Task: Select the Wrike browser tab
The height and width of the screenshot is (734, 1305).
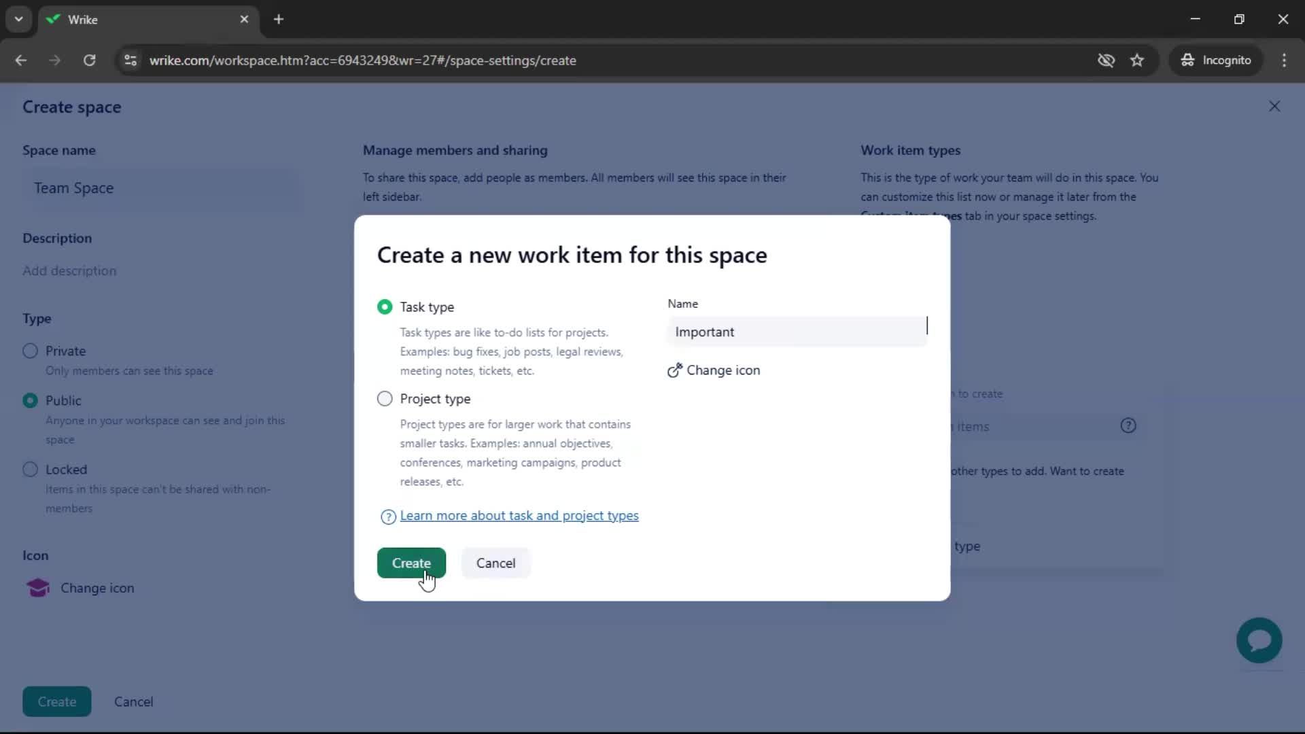Action: [x=147, y=20]
